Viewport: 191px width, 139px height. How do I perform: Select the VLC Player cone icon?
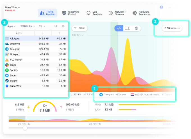pos(7,59)
